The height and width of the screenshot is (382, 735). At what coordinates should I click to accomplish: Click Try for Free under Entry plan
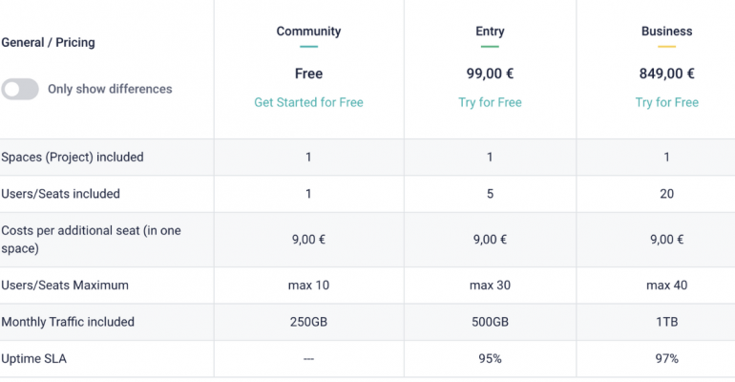[490, 102]
